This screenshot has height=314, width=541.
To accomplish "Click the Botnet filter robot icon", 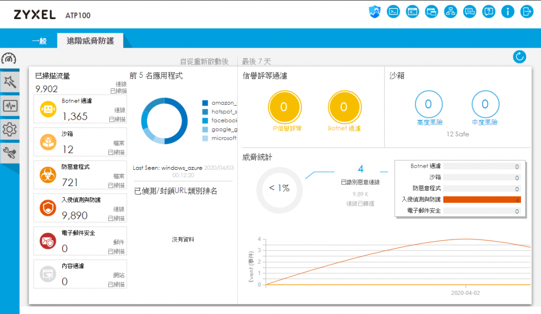I will click(x=48, y=109).
